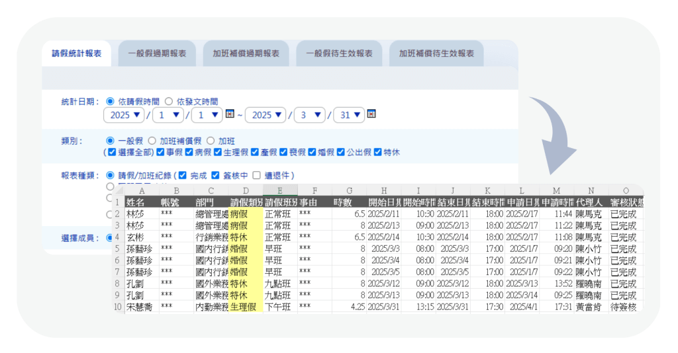
Task: Click the 請假類別 column header cell
Action: point(246,202)
